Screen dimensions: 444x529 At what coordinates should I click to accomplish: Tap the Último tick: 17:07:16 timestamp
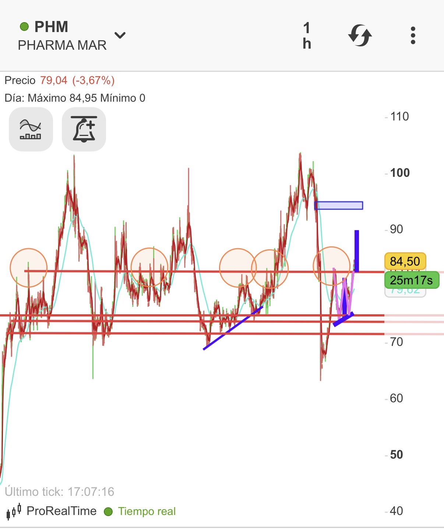pos(60,492)
